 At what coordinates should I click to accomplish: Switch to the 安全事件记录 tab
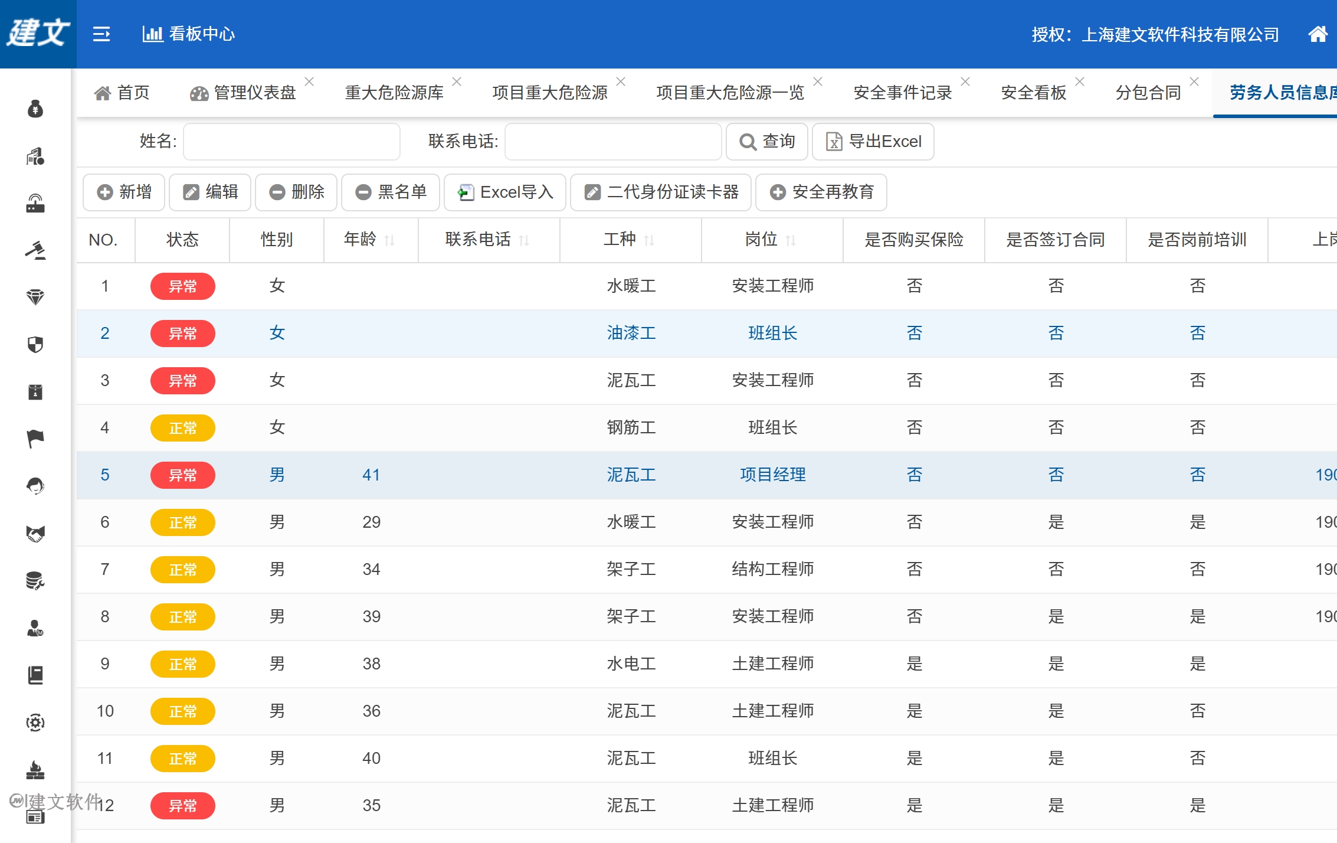(x=903, y=93)
